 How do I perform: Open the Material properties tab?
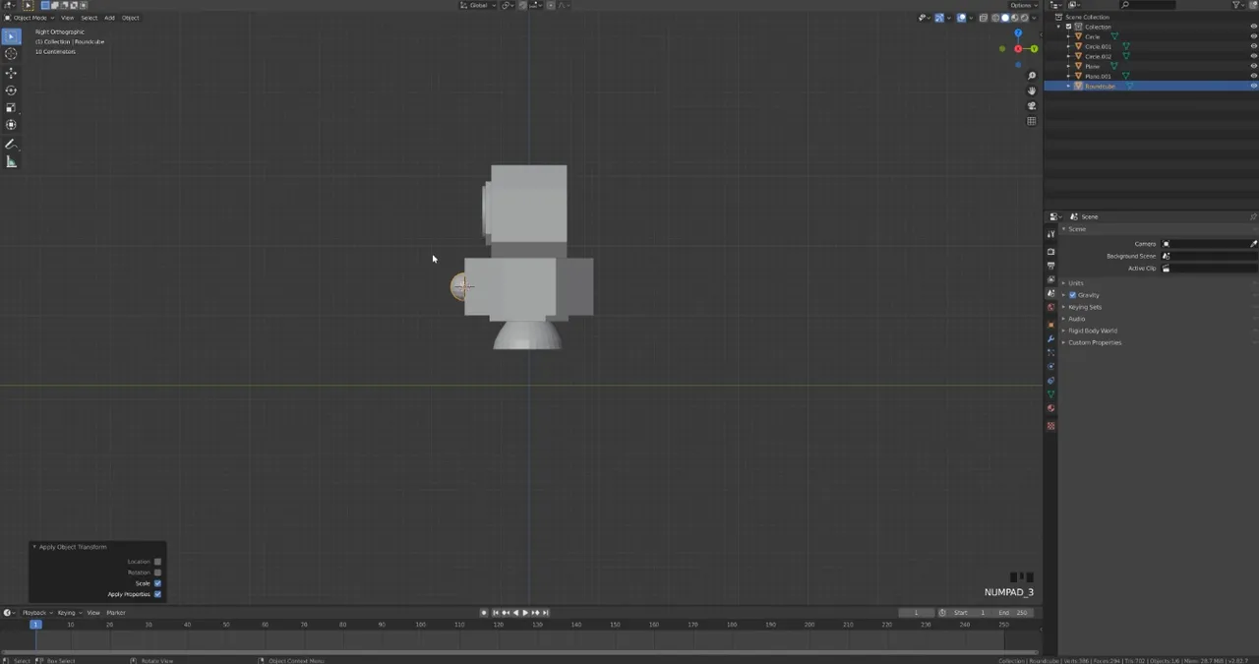1050,408
